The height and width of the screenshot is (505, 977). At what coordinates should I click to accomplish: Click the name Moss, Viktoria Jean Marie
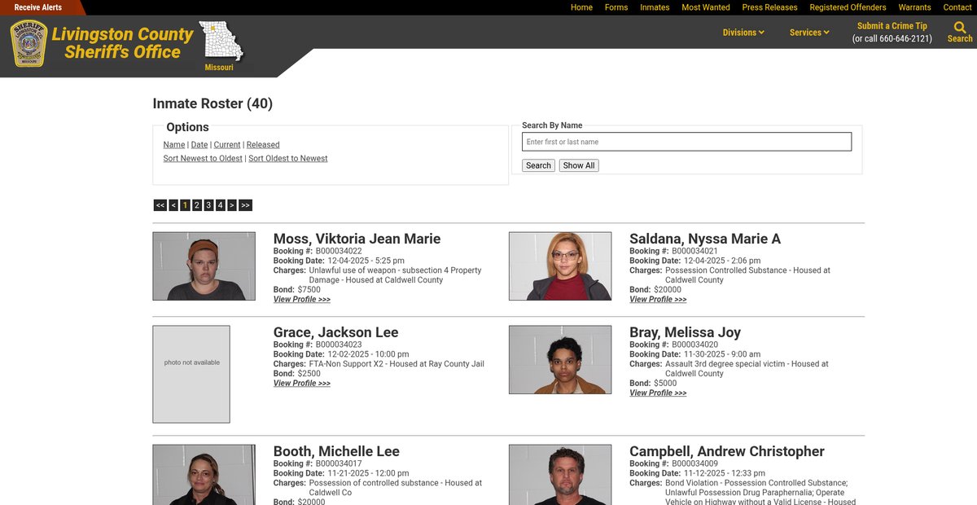(x=357, y=239)
